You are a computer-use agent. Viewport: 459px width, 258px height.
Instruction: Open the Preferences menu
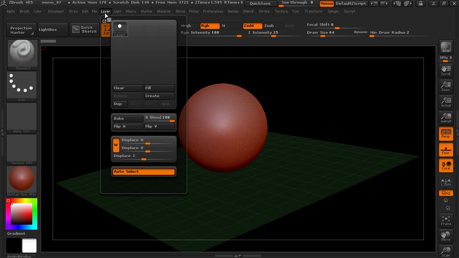click(213, 11)
